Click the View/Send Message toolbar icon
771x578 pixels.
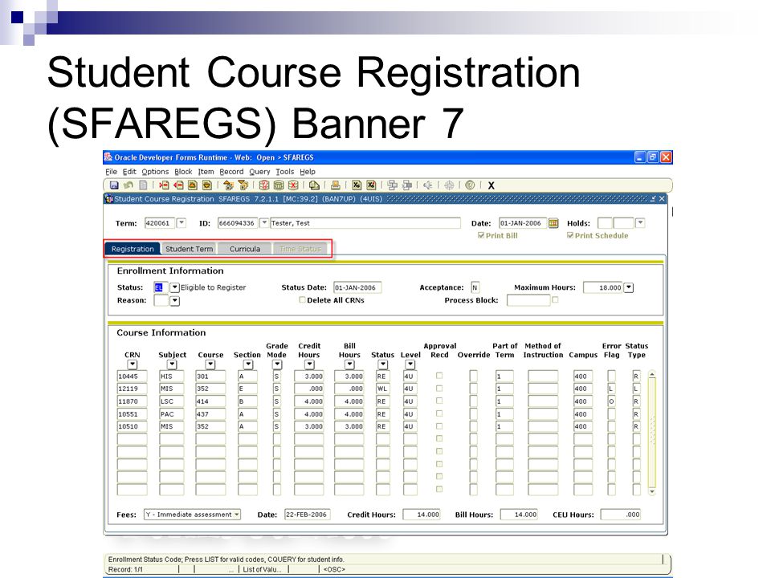point(314,185)
